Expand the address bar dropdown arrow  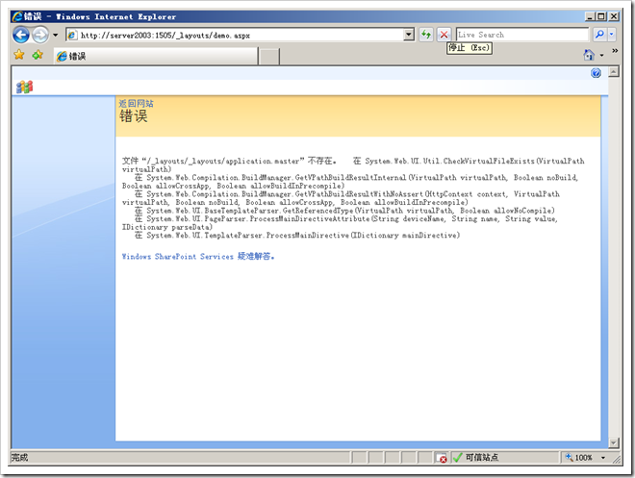(409, 35)
